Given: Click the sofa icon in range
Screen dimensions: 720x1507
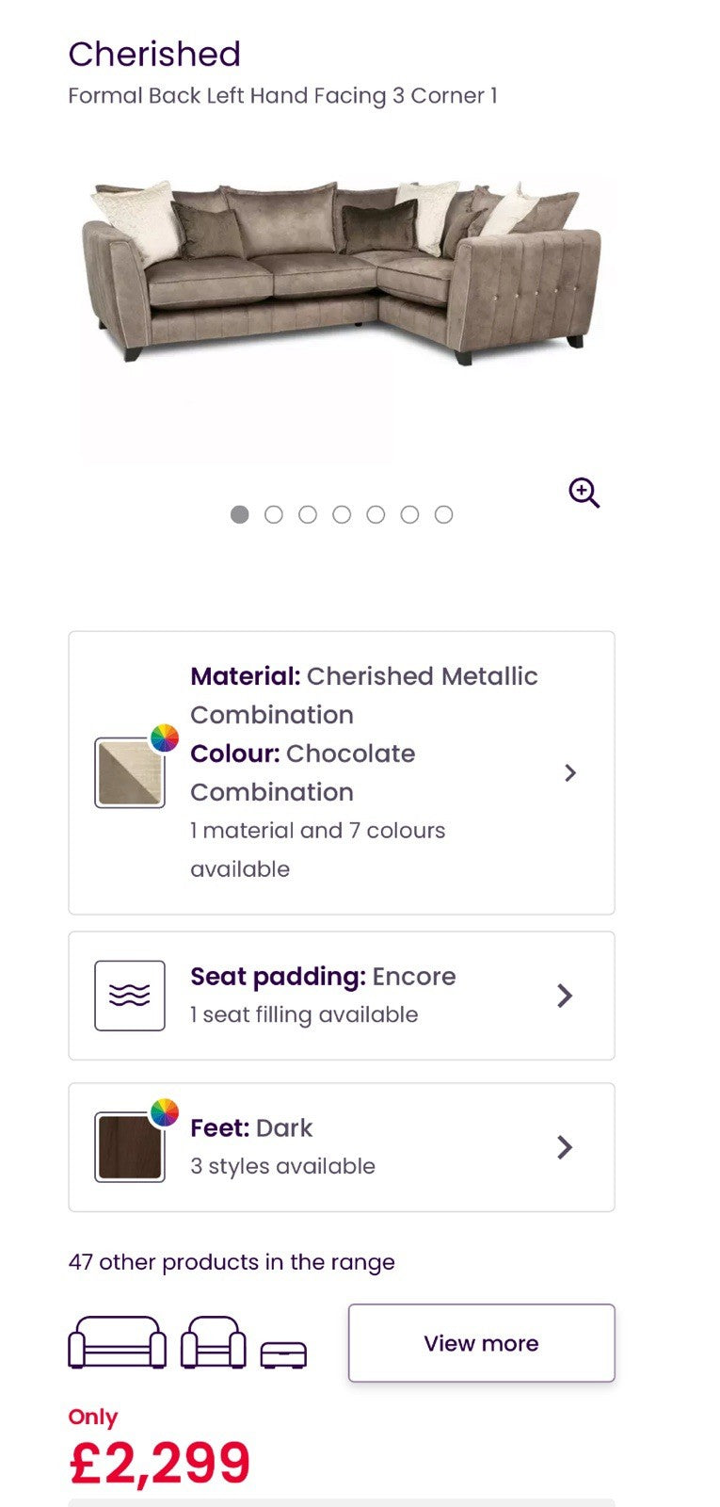Looking at the screenshot, I should coord(118,1342).
